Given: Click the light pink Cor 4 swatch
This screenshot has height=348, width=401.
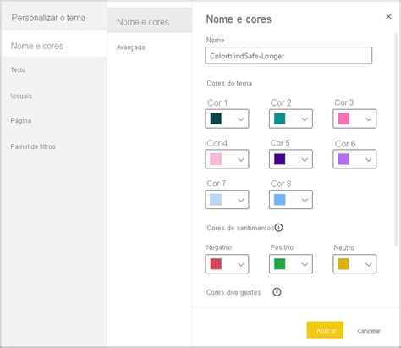Looking at the screenshot, I should (x=216, y=159).
